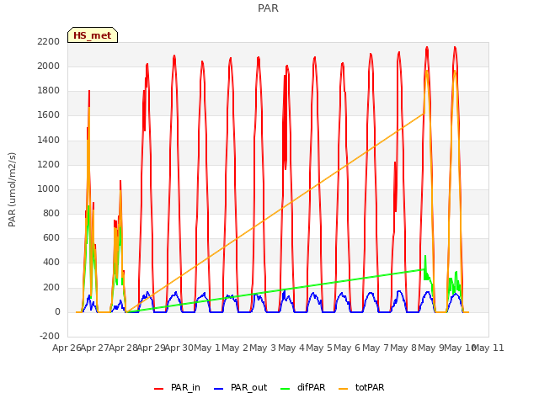Screen dimensions: 539x404
Task: Click the green difPAR legend swatch
Action: (285, 389)
